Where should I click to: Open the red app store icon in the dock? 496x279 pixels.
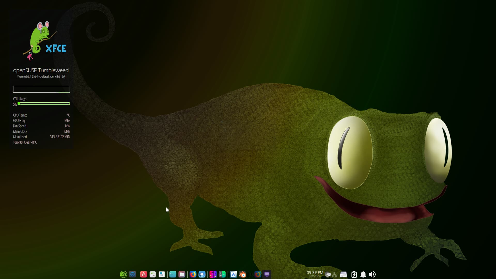(x=143, y=274)
